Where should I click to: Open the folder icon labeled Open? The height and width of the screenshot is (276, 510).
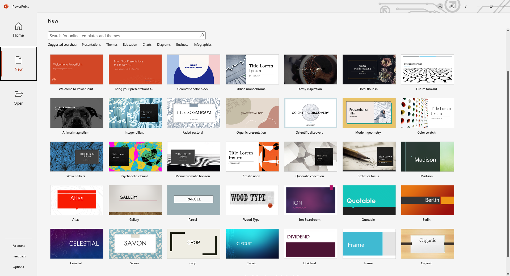18,94
